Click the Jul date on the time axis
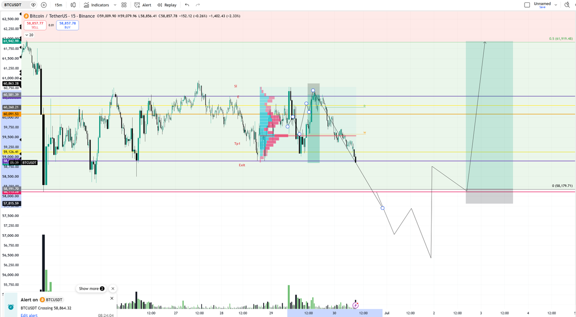This screenshot has width=576, height=317. click(386, 313)
